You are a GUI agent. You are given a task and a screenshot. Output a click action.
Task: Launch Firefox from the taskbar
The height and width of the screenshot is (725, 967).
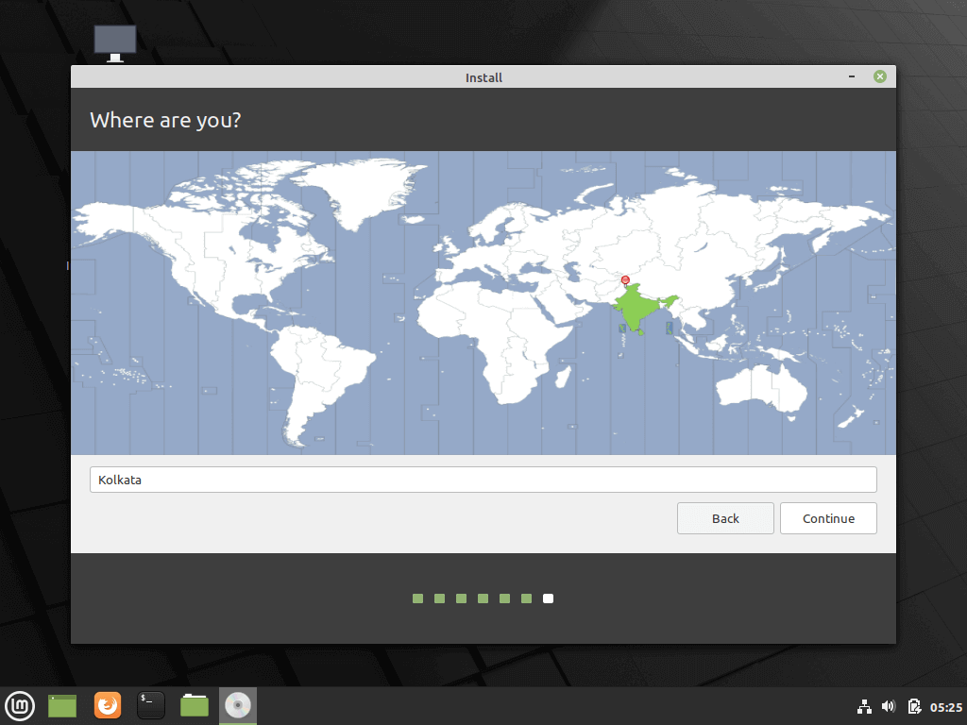click(108, 706)
